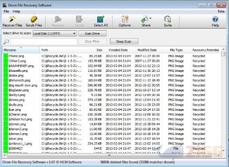Image resolution: width=229 pixels, height=167 pixels.
Task: Open the Help menu
Action: (x=17, y=11)
